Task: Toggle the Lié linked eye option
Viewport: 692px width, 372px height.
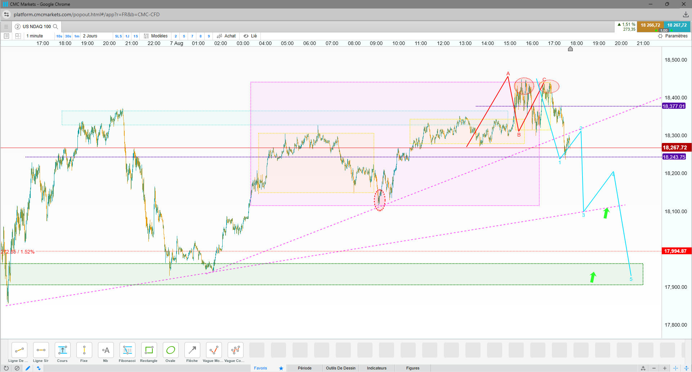Action: click(x=250, y=36)
